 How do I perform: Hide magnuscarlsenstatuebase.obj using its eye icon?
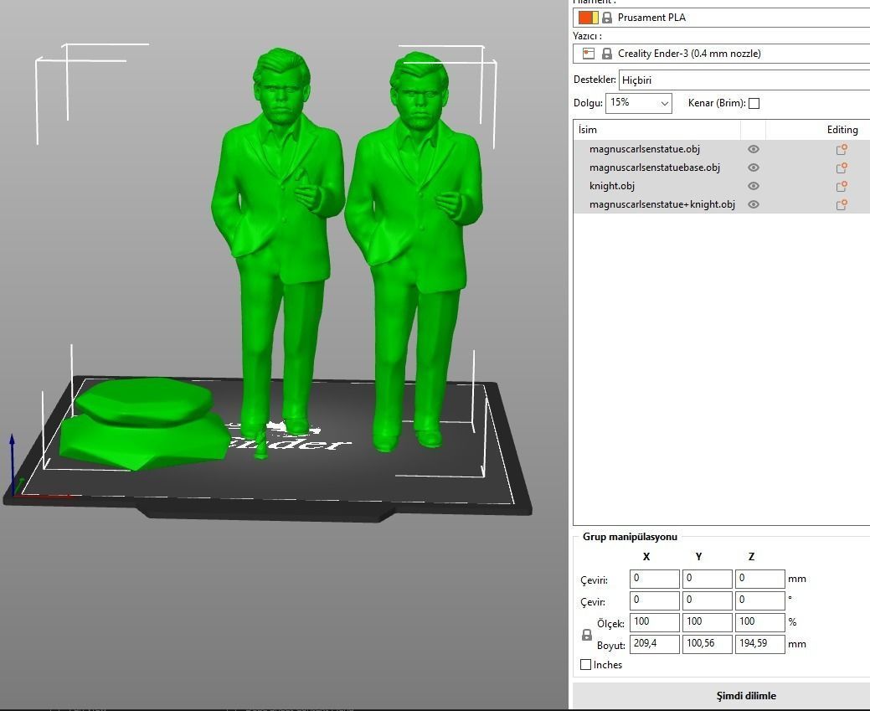pyautogui.click(x=753, y=167)
